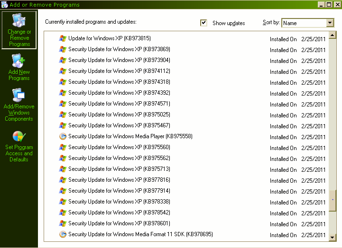Minimize the Add or Remove Programs window

pyautogui.click(x=321, y=4)
